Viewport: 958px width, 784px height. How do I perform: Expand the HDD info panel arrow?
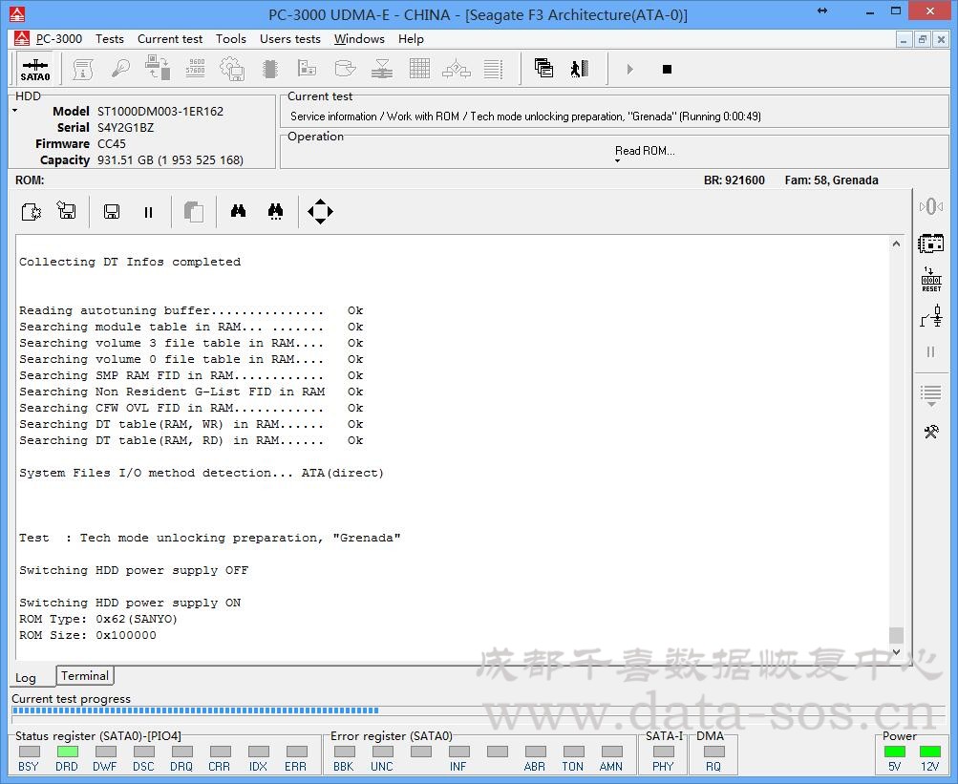[x=15, y=111]
